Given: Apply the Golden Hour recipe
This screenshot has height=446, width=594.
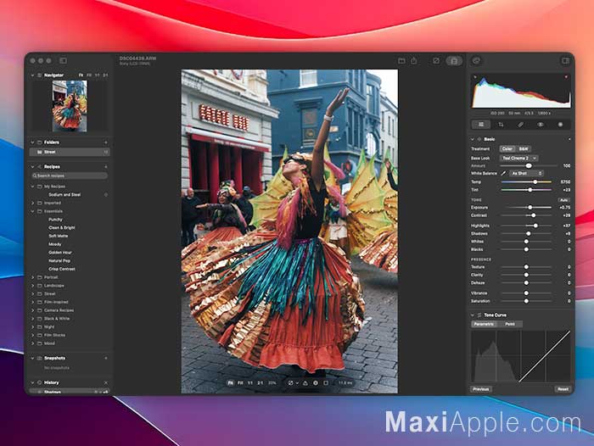Looking at the screenshot, I should [x=60, y=253].
